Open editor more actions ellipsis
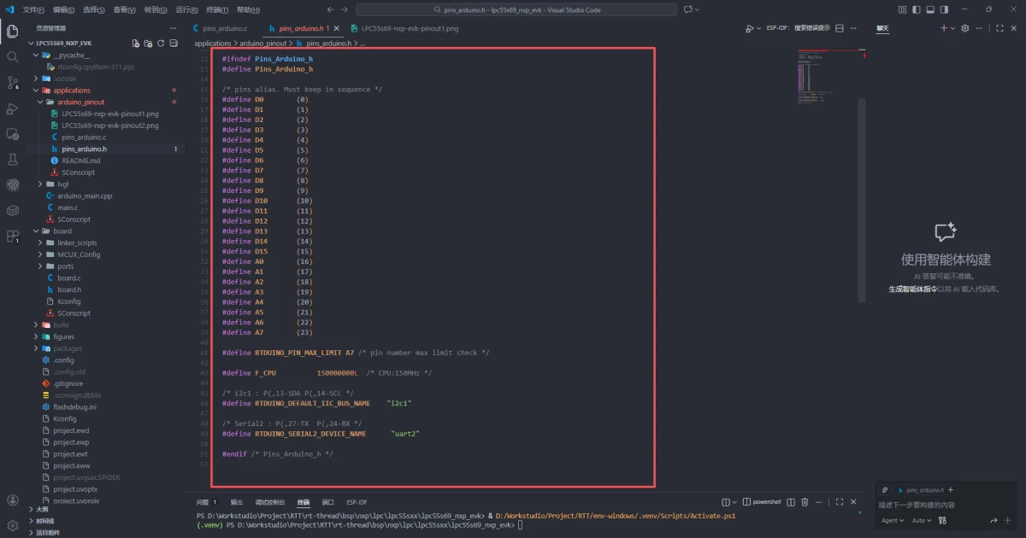Screen dimensions: 1026x538 tap(853, 27)
